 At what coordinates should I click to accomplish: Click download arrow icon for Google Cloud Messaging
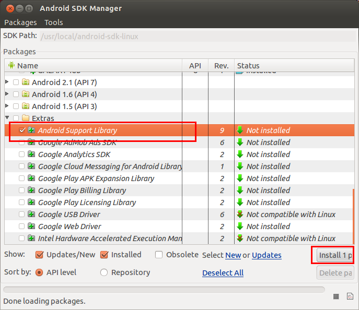[240, 166]
